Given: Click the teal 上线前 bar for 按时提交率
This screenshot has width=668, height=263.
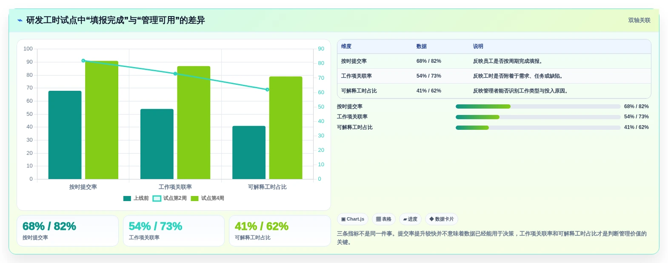Looking at the screenshot, I should point(65,135).
